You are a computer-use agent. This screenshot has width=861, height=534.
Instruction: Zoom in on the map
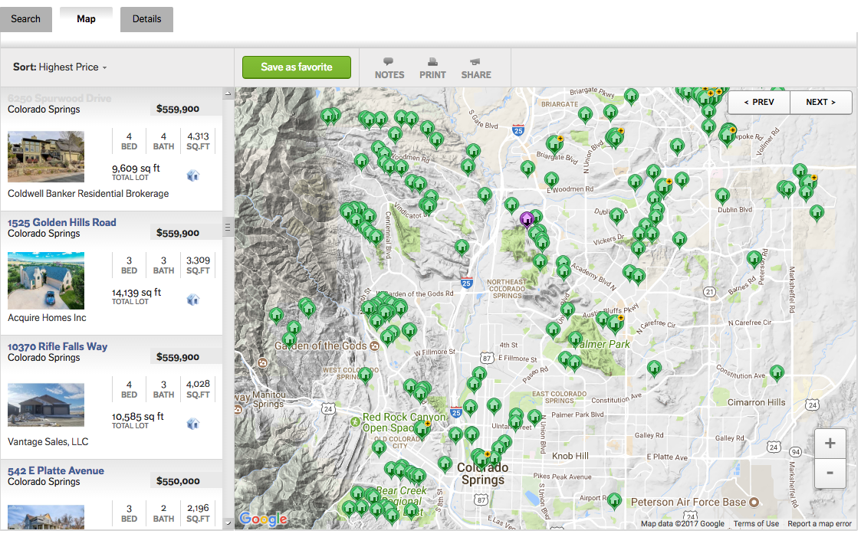830,443
